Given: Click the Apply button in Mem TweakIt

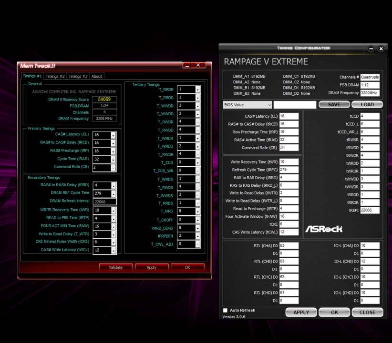Looking at the screenshot, I should click(152, 267).
